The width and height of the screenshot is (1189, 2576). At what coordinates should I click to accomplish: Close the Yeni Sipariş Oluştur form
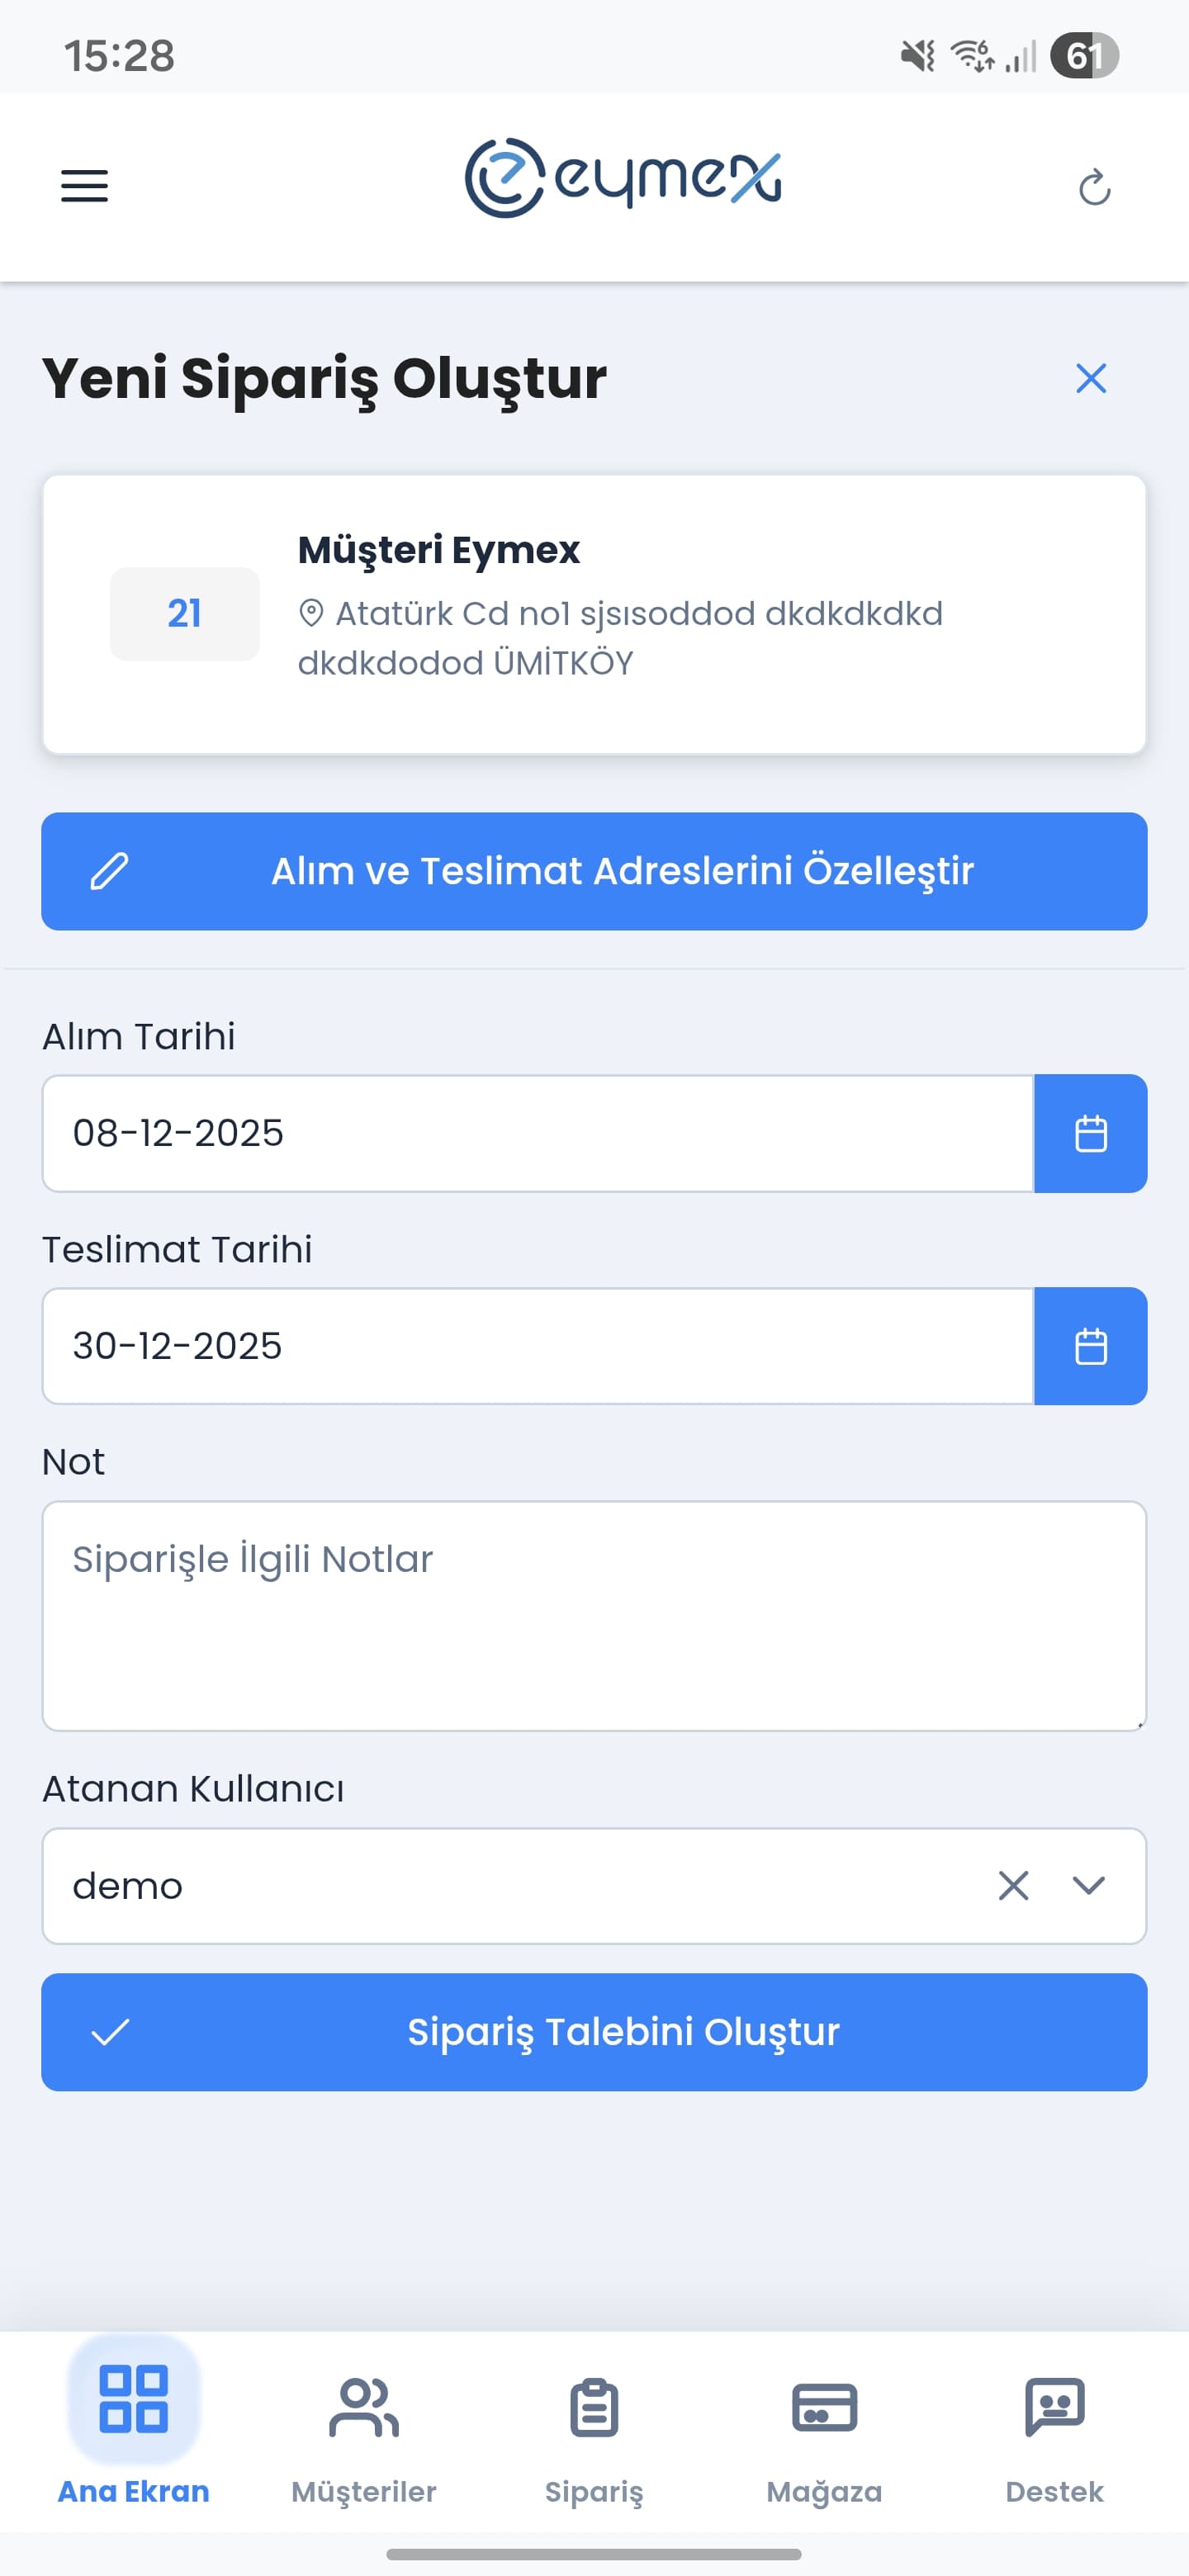tap(1090, 378)
